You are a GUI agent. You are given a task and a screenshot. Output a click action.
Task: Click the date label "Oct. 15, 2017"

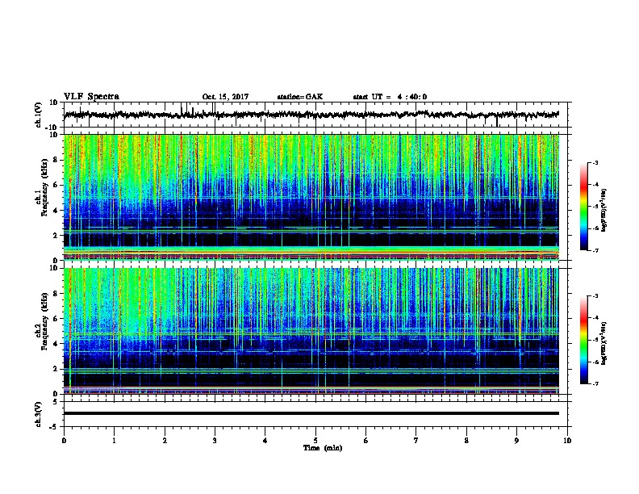[x=225, y=97]
